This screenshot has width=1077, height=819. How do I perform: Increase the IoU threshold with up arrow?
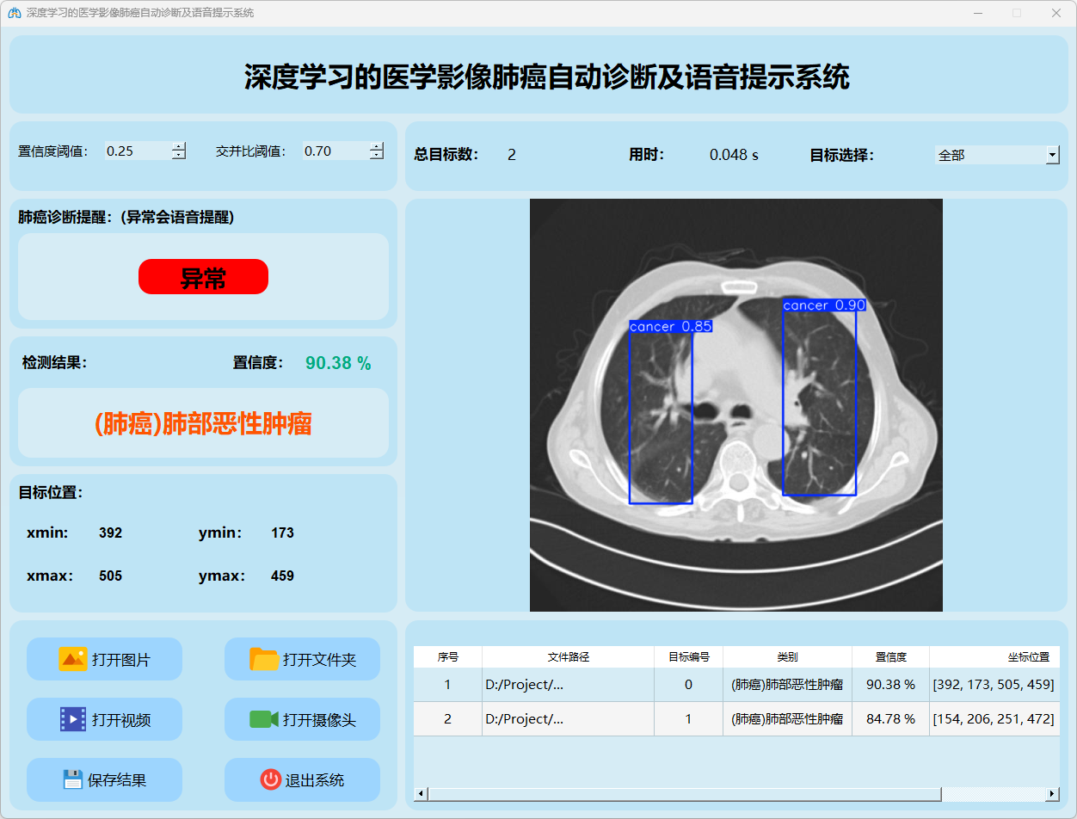pos(377,146)
